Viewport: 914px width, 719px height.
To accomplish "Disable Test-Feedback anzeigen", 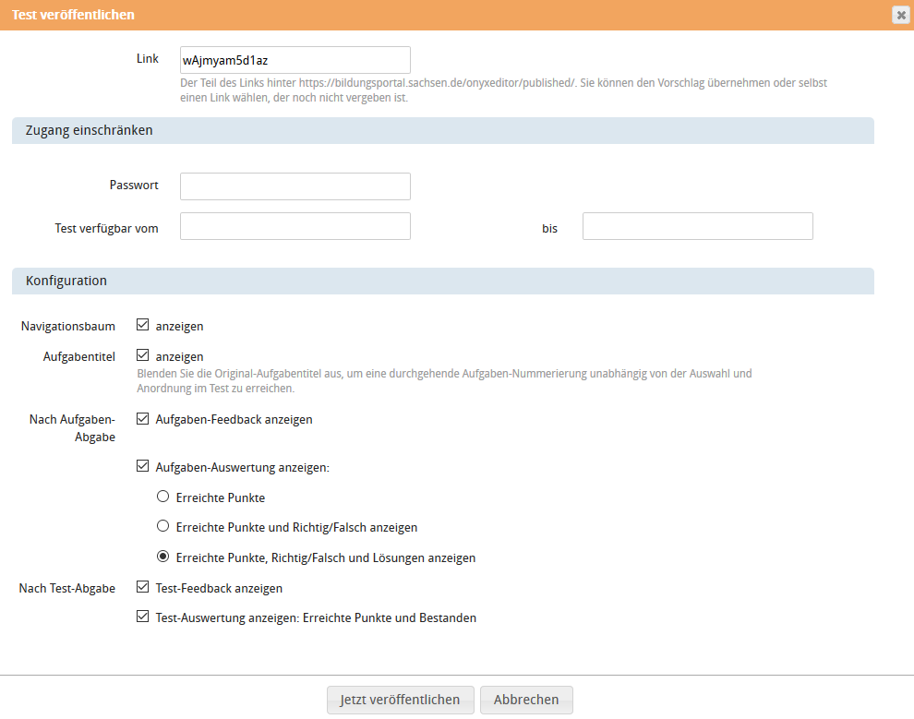I will 143,587.
